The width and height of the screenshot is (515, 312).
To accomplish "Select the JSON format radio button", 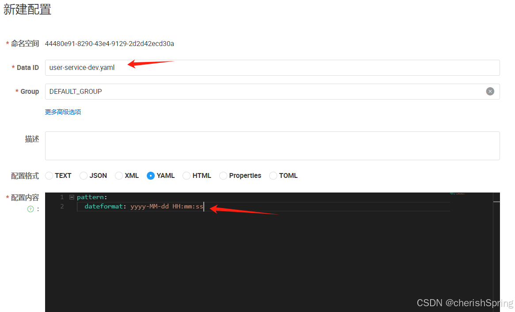I will click(84, 176).
